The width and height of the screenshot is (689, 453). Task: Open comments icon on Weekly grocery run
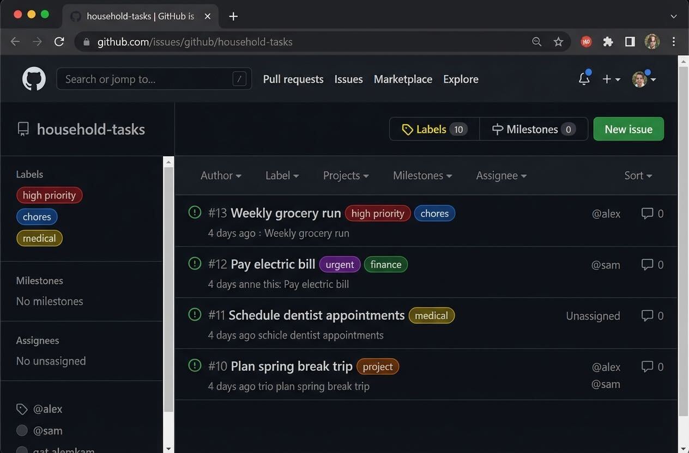coord(647,213)
